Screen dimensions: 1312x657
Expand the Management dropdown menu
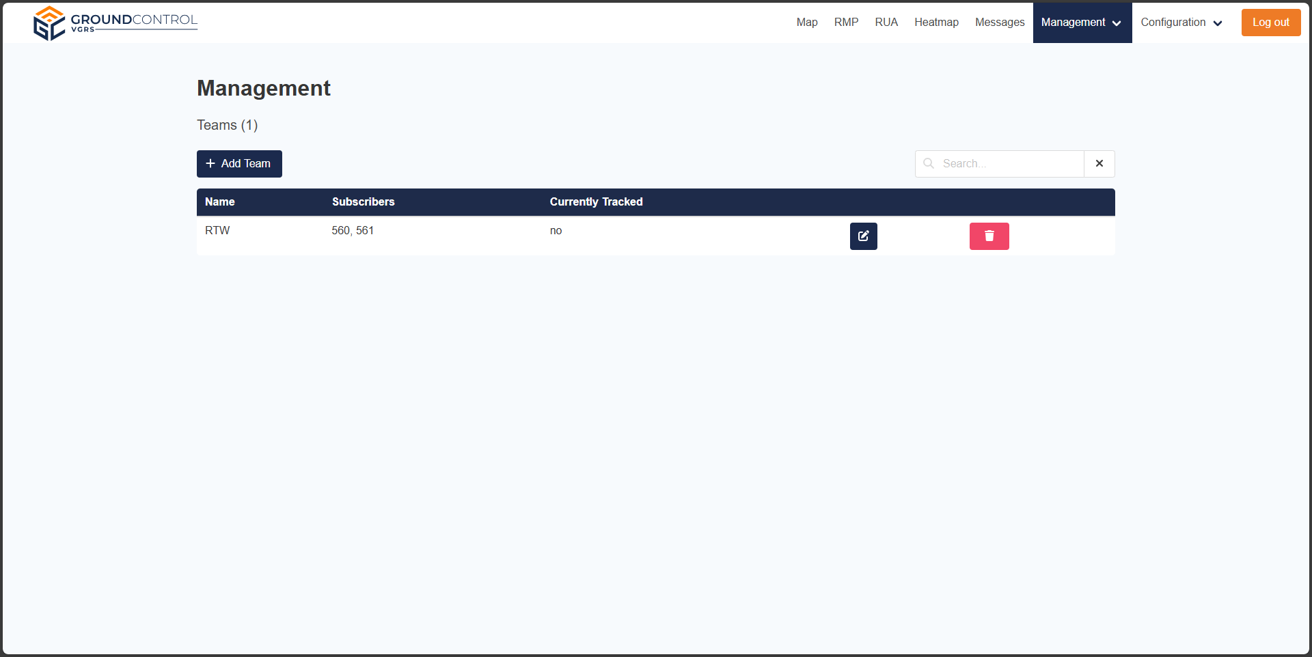pyautogui.click(x=1082, y=23)
